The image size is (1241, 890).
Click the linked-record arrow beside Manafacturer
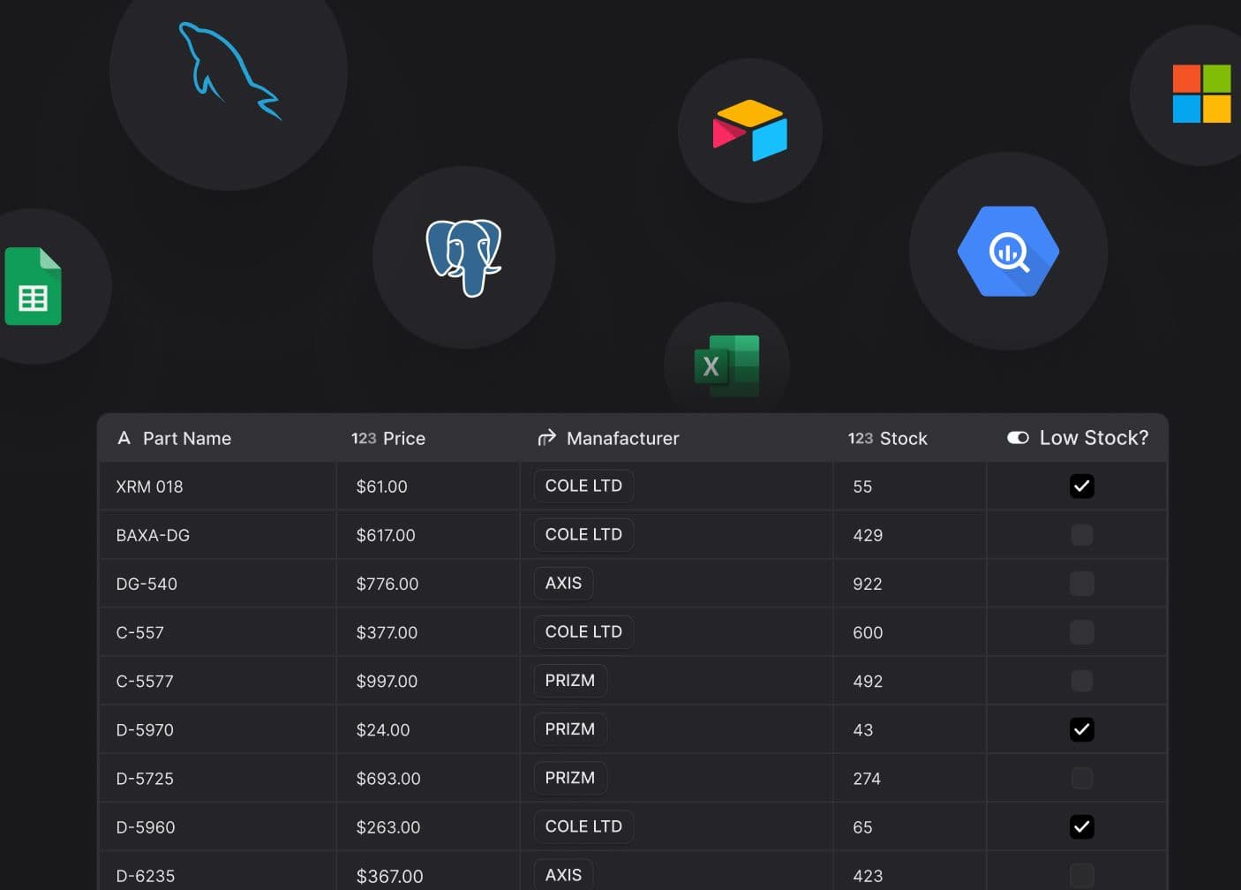click(547, 437)
